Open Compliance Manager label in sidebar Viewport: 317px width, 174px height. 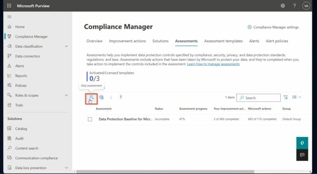[31, 37]
